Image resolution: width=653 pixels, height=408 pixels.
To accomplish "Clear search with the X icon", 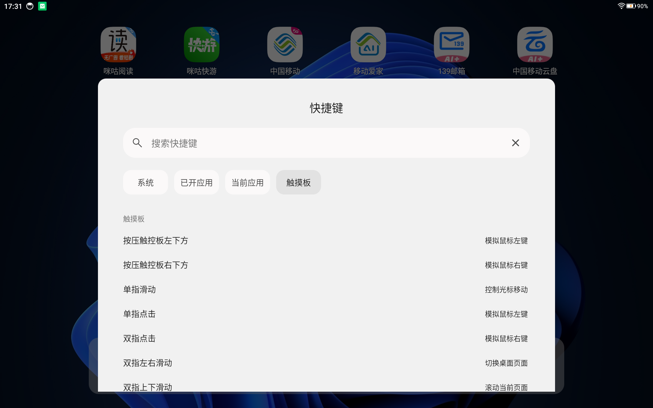I will pyautogui.click(x=516, y=143).
